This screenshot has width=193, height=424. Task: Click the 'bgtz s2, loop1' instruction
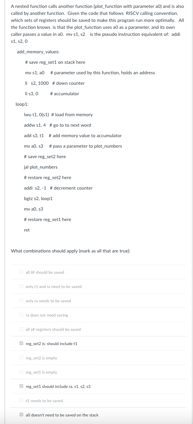[x=38, y=199]
